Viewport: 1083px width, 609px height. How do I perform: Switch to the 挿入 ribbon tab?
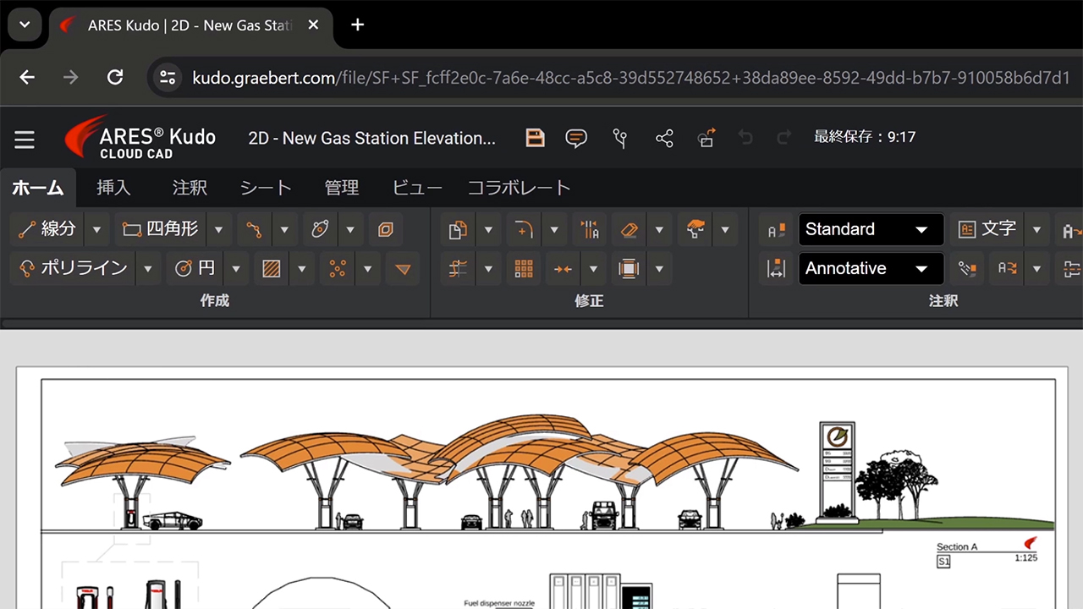[113, 188]
